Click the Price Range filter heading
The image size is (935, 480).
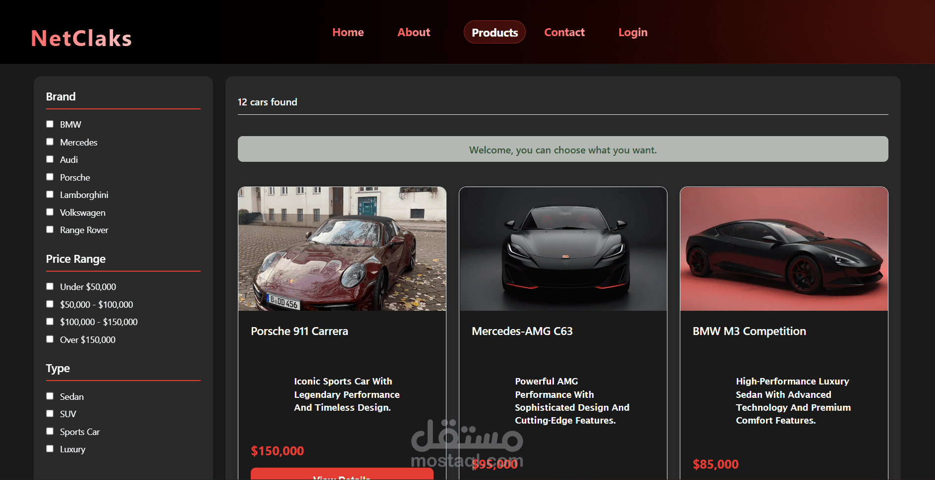(x=76, y=259)
